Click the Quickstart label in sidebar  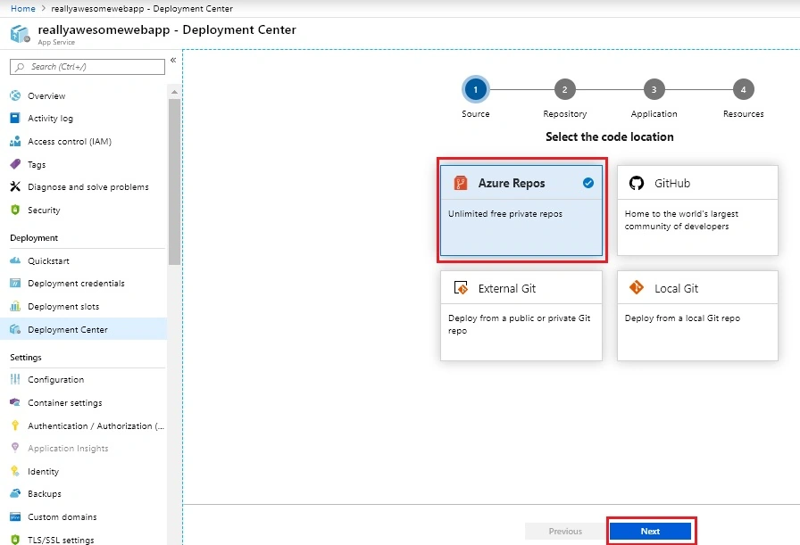(48, 260)
